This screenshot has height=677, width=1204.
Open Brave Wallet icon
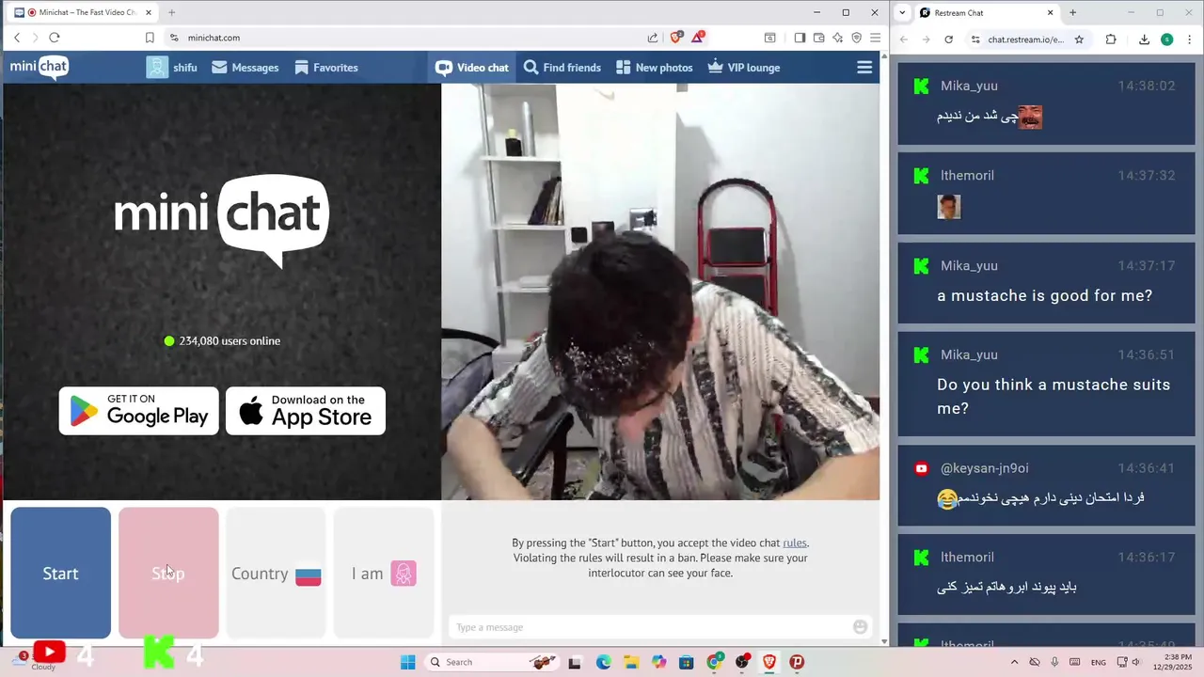818,38
